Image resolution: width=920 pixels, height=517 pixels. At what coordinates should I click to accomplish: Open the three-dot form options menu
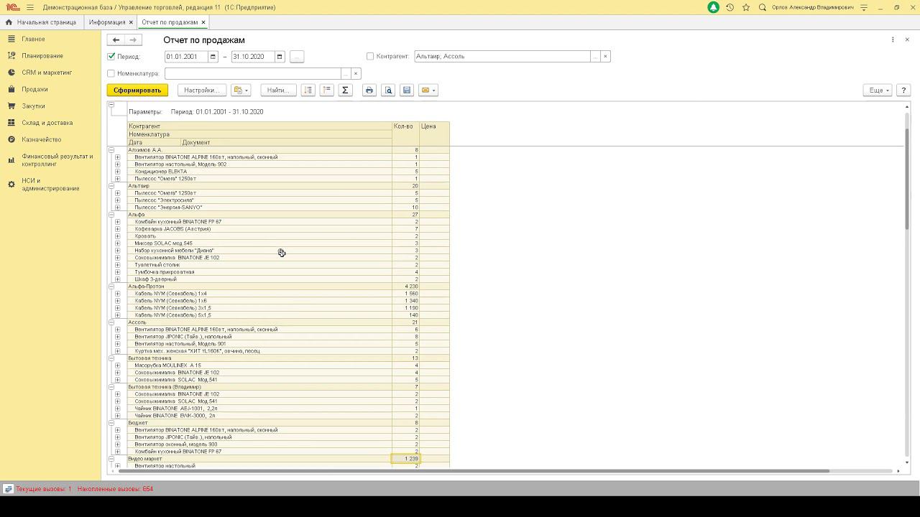click(x=893, y=39)
